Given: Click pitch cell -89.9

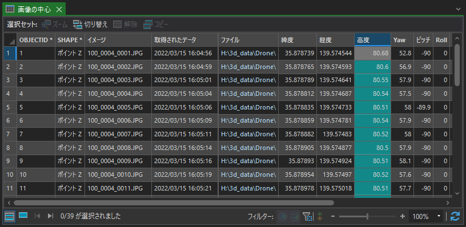Looking at the screenshot, I should coord(424,107).
